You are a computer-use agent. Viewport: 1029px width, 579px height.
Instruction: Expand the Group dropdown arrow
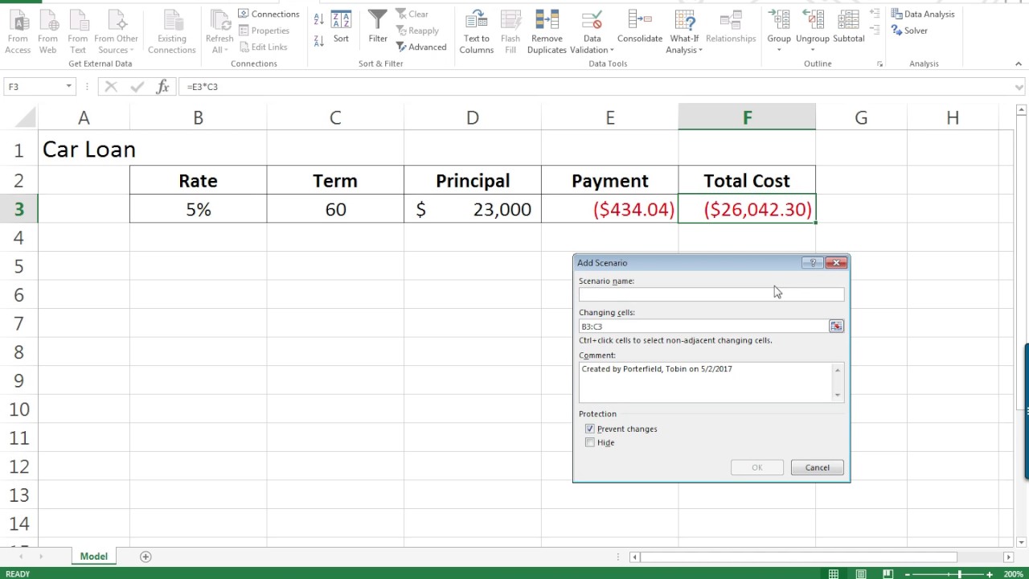point(779,50)
